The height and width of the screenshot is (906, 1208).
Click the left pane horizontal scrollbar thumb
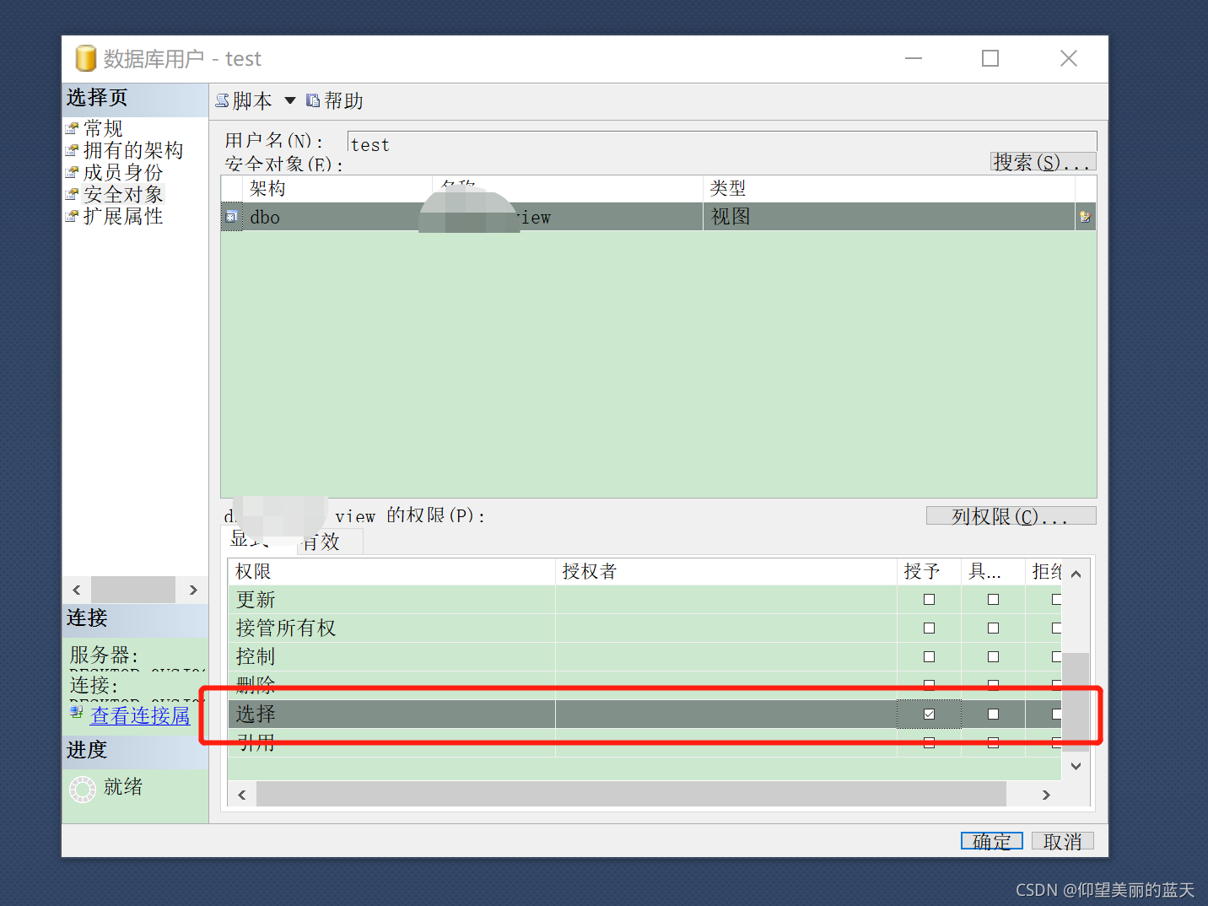pos(133,590)
